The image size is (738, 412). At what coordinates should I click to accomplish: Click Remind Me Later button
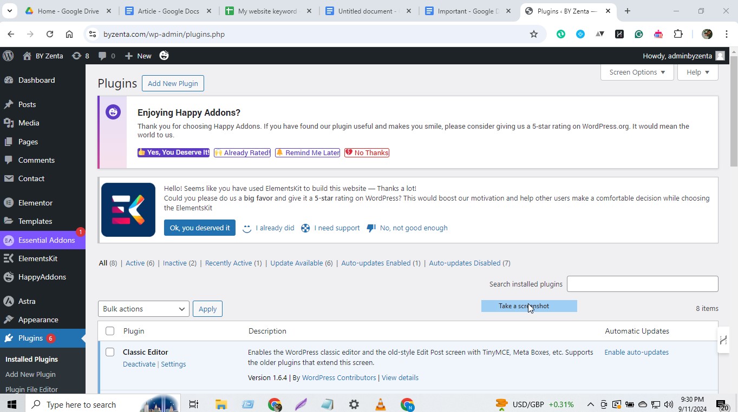click(308, 152)
